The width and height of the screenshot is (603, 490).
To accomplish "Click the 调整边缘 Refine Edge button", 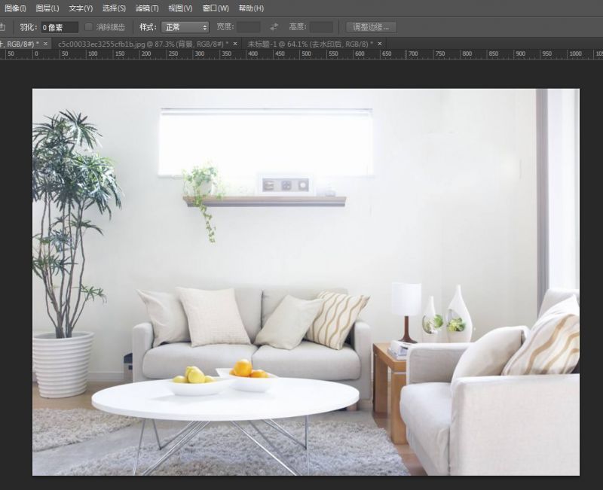I will [x=371, y=26].
